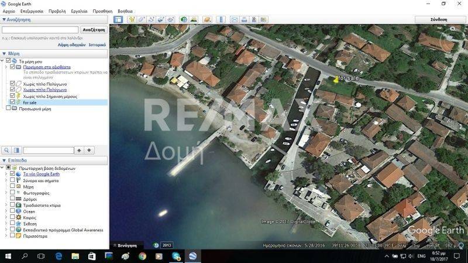
Task: Click the print icon in toolbar
Action: pos(245,19)
